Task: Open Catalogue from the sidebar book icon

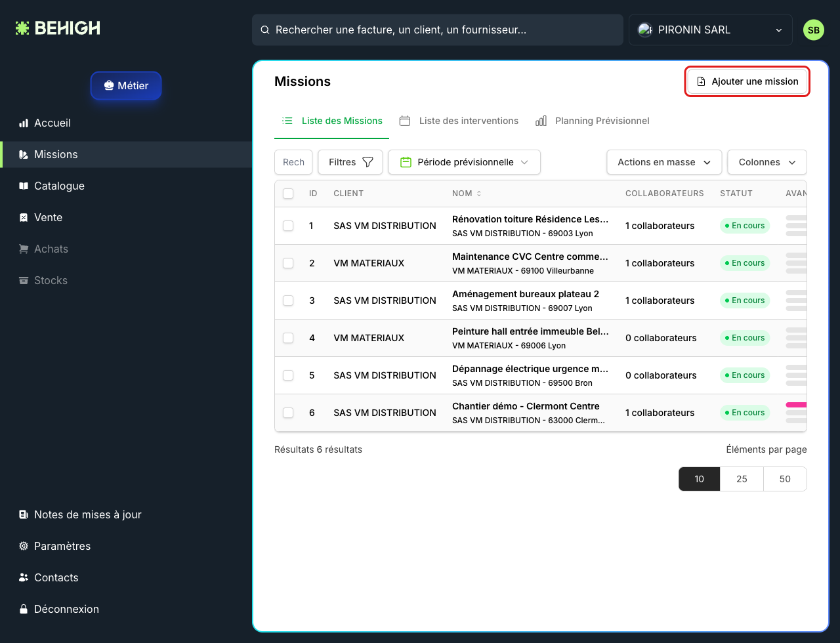Action: 24,186
